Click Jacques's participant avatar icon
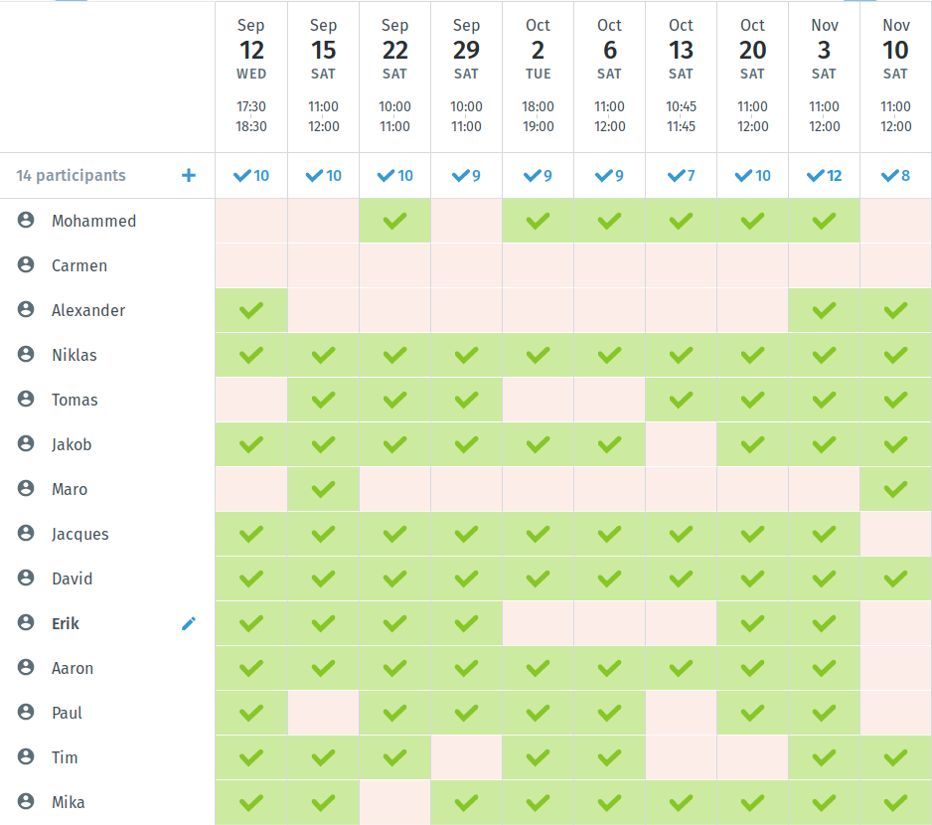932x825 pixels. 26,534
